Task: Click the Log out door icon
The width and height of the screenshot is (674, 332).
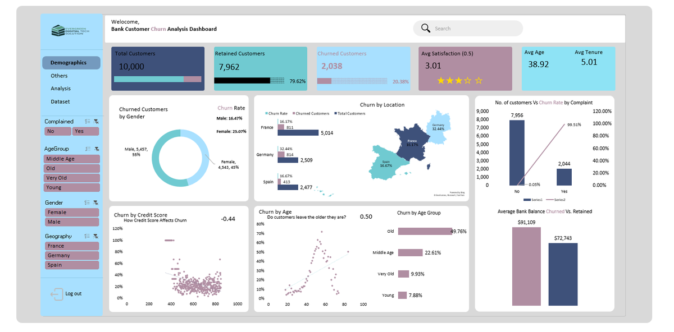Action: pyautogui.click(x=56, y=294)
